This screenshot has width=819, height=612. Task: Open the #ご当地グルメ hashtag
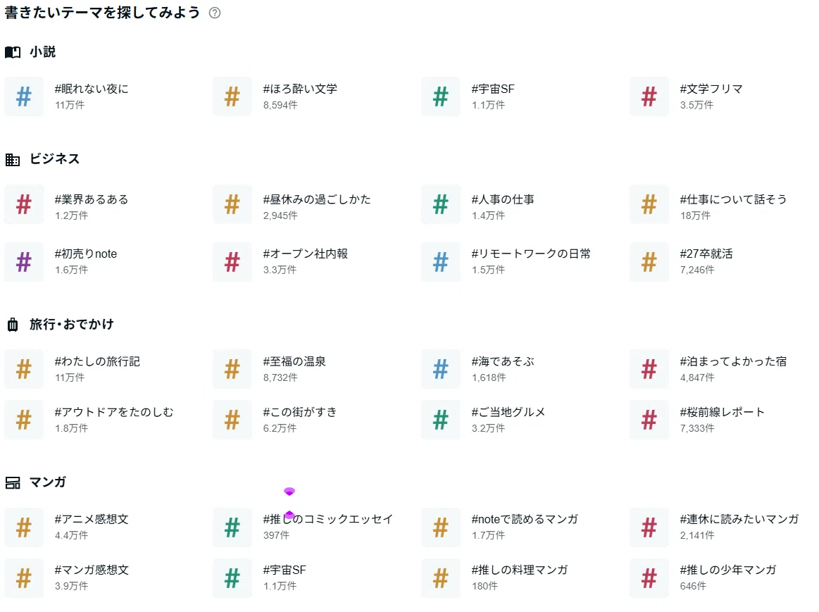coord(508,412)
